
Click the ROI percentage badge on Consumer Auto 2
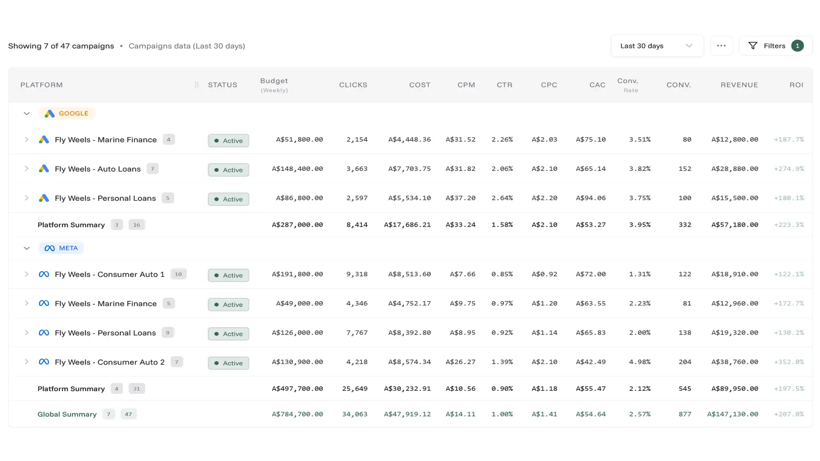(789, 362)
